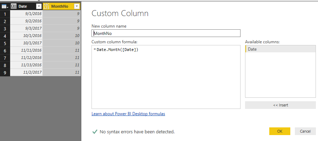Select row number 5 header
Screen dimensions: 318x141
[5, 43]
